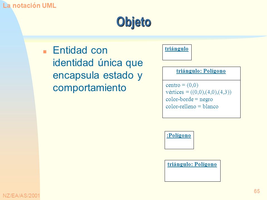Click the header text "La notación UML"
The width and height of the screenshot is (267, 200).
tap(29, 6)
